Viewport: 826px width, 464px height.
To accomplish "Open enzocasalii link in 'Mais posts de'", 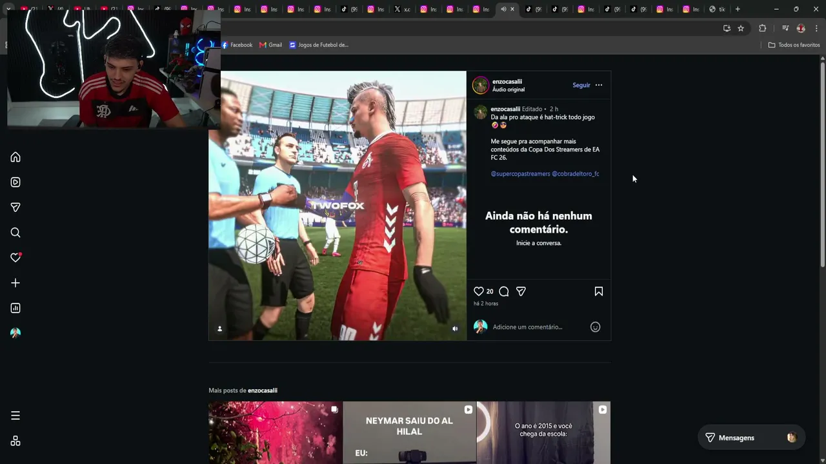I will (263, 391).
